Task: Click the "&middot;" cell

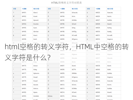Action: pyautogui.click(x=40, y=96)
